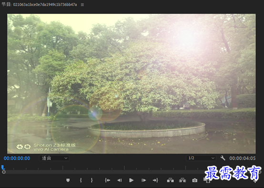Open the Program panel hamburger menu
Image resolution: width=264 pixels, height=188 pixels.
click(82, 5)
